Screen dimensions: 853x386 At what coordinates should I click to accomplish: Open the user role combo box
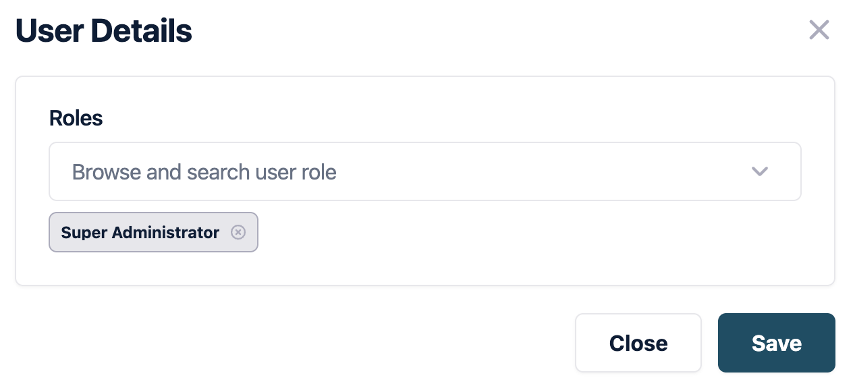[x=424, y=171]
